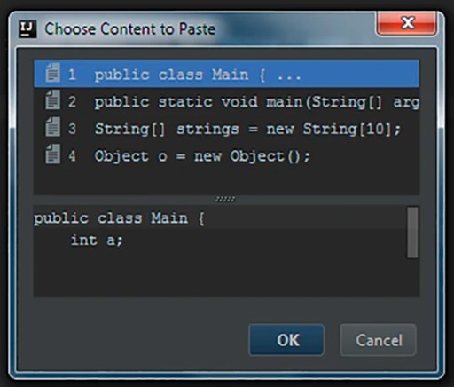Screen dimensions: 454x387
Task: Click clipboard icon of entry 4
Action: click(x=52, y=154)
